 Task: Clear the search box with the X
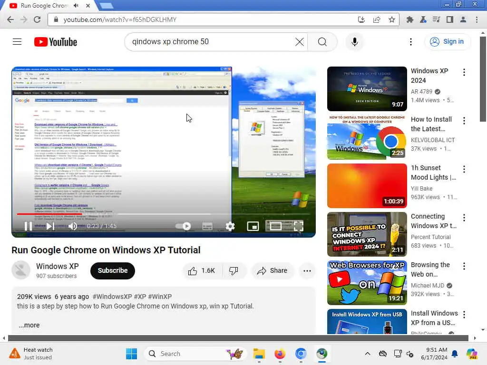click(300, 42)
